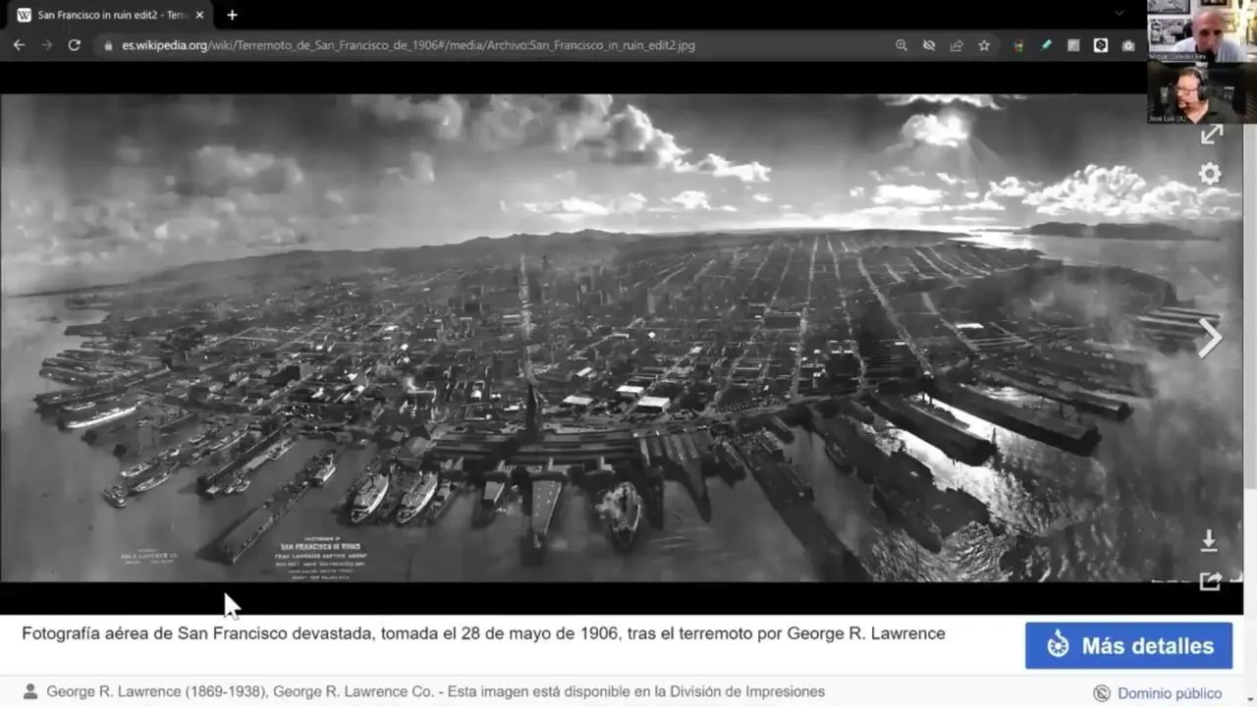The height and width of the screenshot is (707, 1257).
Task: Show the next image
Action: click(x=1210, y=338)
